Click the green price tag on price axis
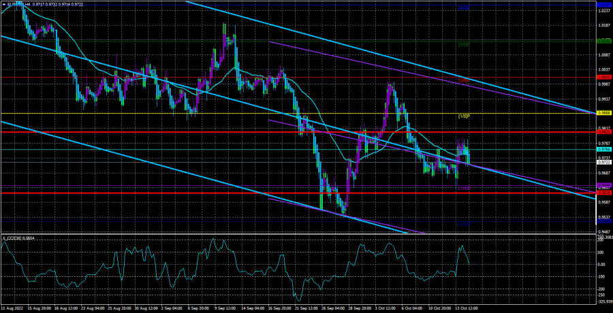 pyautogui.click(x=603, y=41)
